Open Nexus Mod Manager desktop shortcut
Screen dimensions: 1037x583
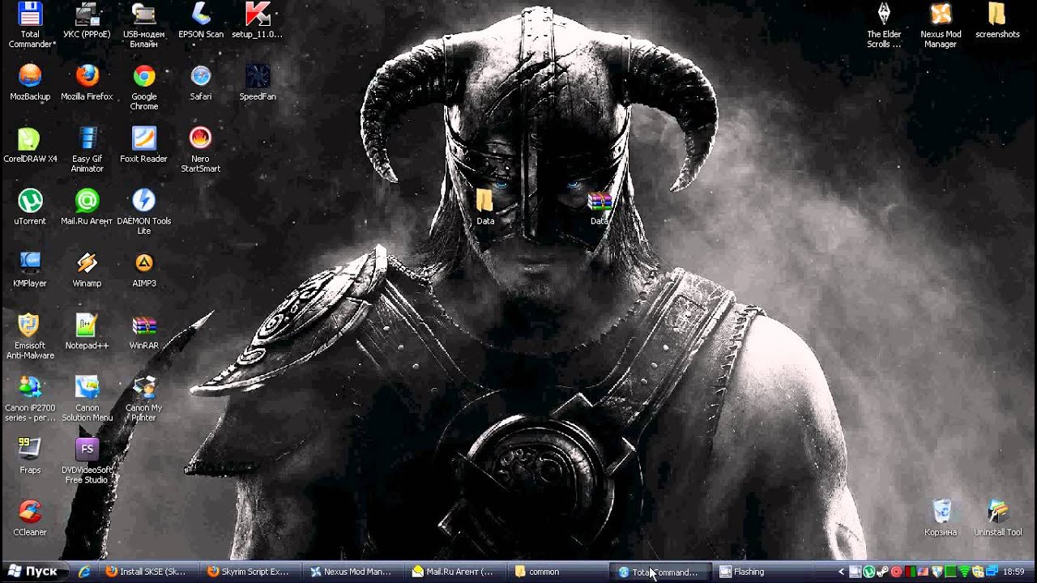click(x=941, y=25)
